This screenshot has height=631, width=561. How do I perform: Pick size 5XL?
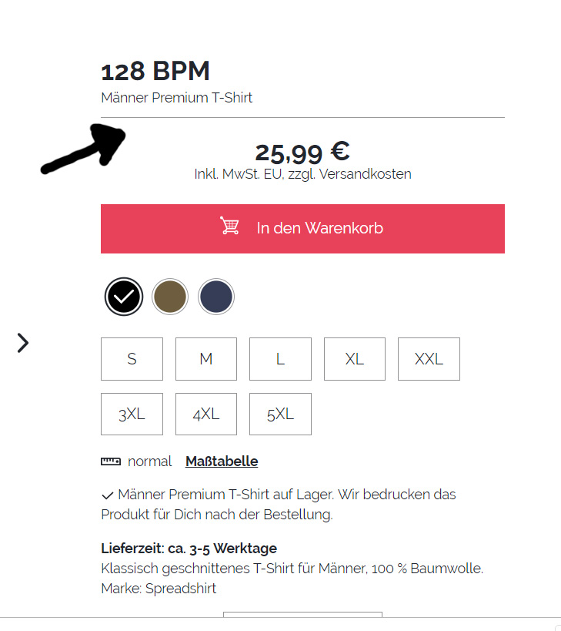(280, 415)
